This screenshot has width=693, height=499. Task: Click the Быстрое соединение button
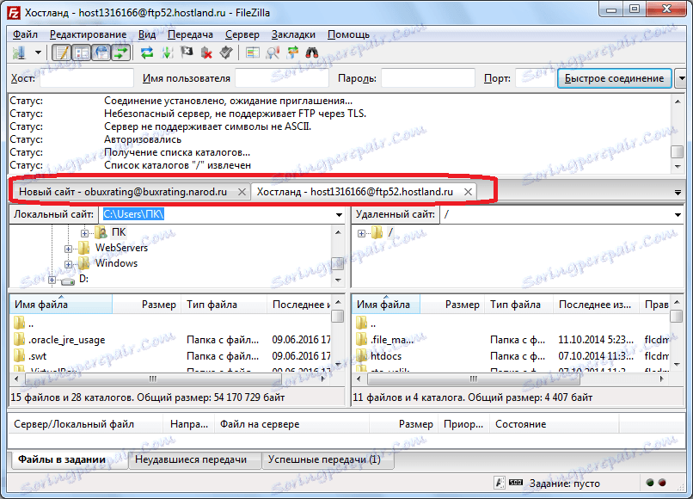coord(615,78)
